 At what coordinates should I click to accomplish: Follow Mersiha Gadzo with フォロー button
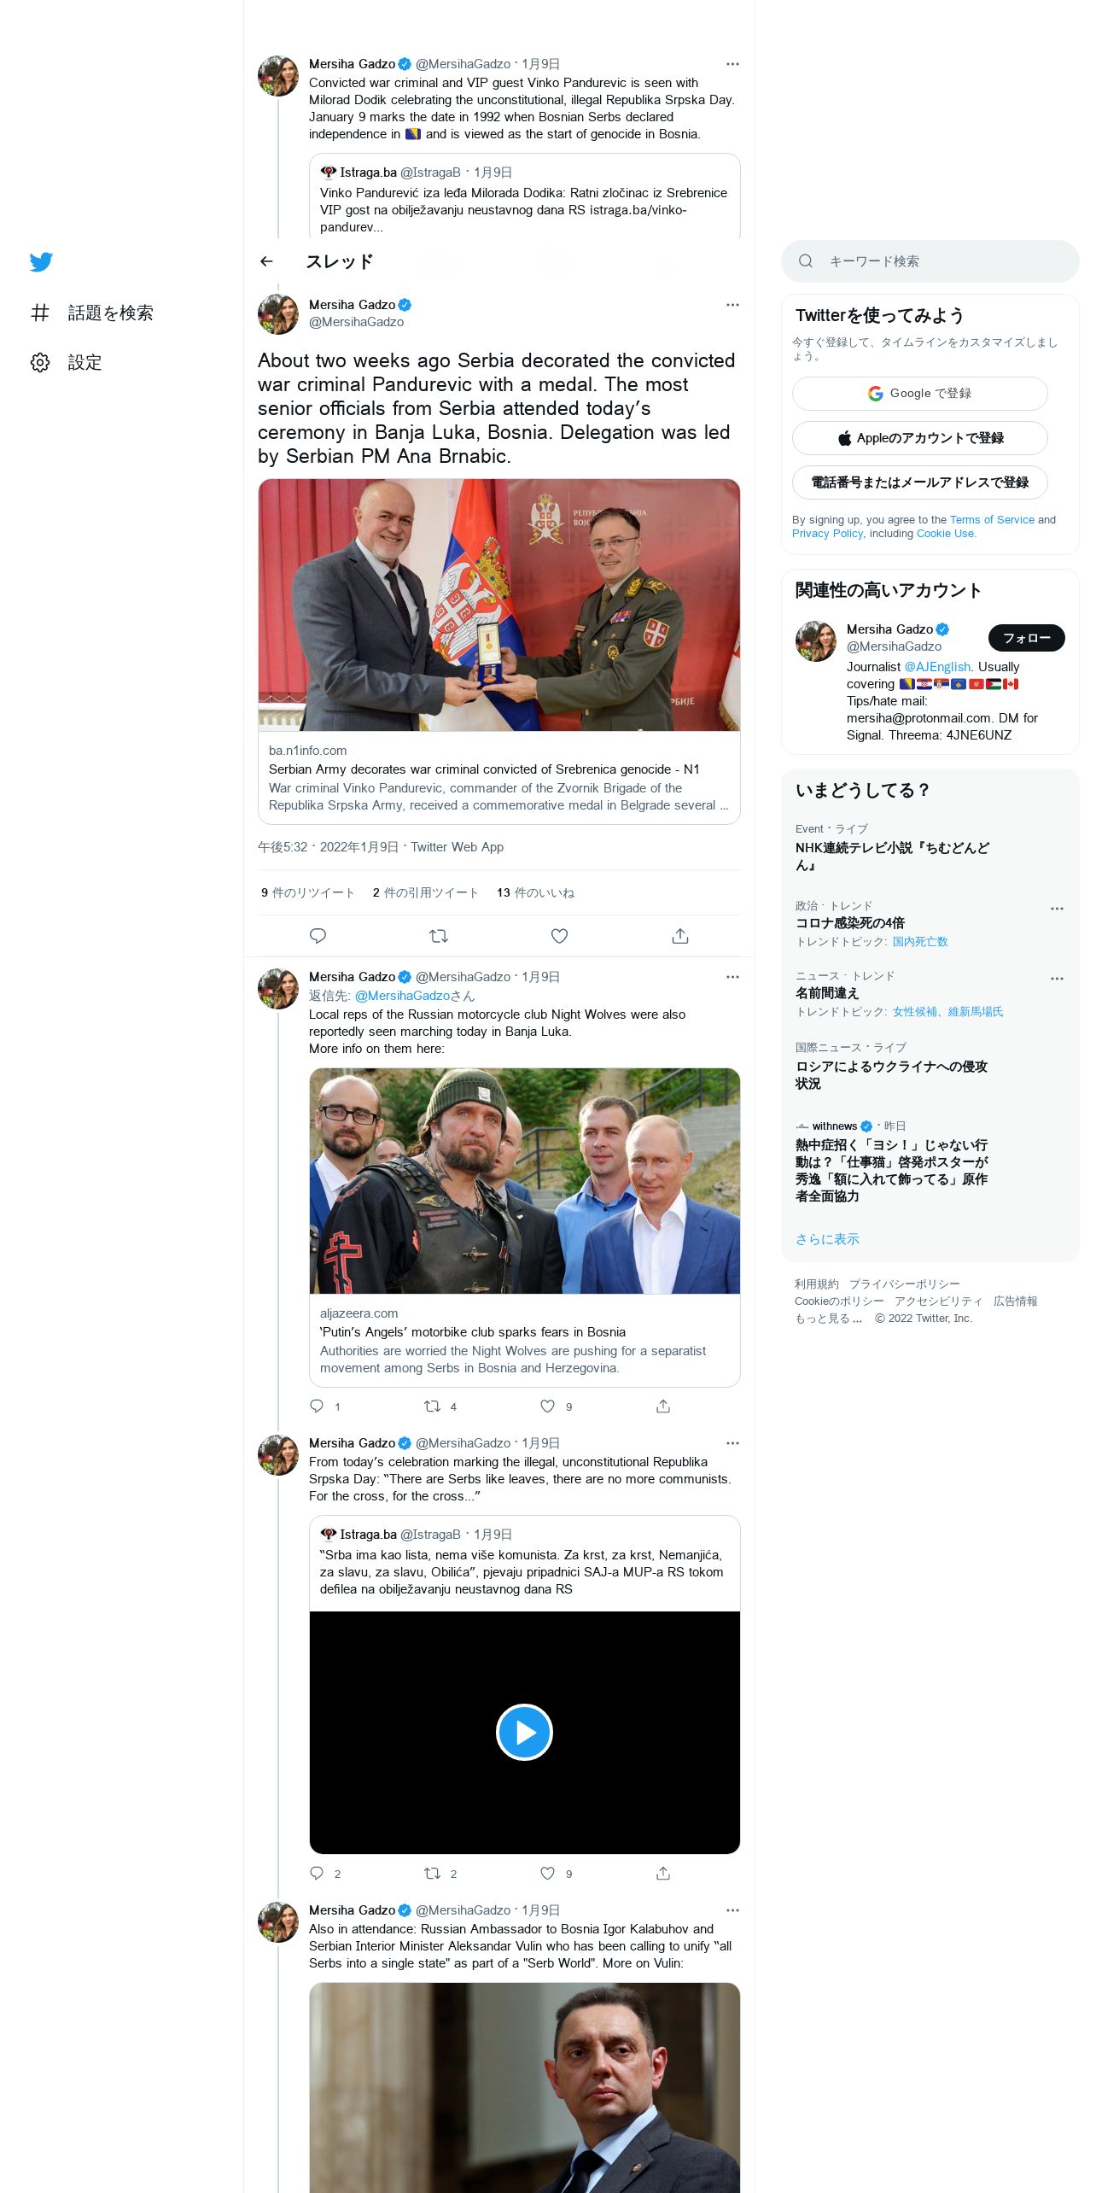pos(1027,638)
